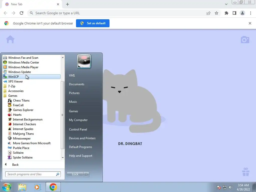Open a new Chrome tab
Image resolution: width=256 pixels, height=192 pixels.
tap(67, 4)
